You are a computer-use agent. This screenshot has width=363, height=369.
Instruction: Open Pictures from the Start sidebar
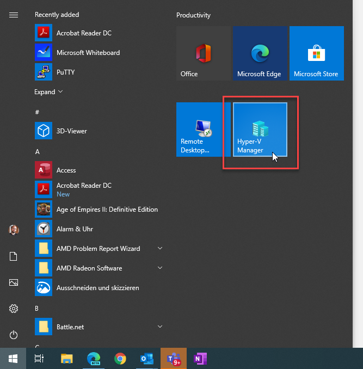click(x=14, y=282)
